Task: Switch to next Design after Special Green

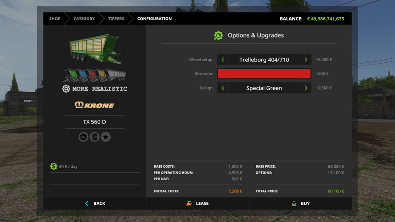Action: (x=306, y=88)
